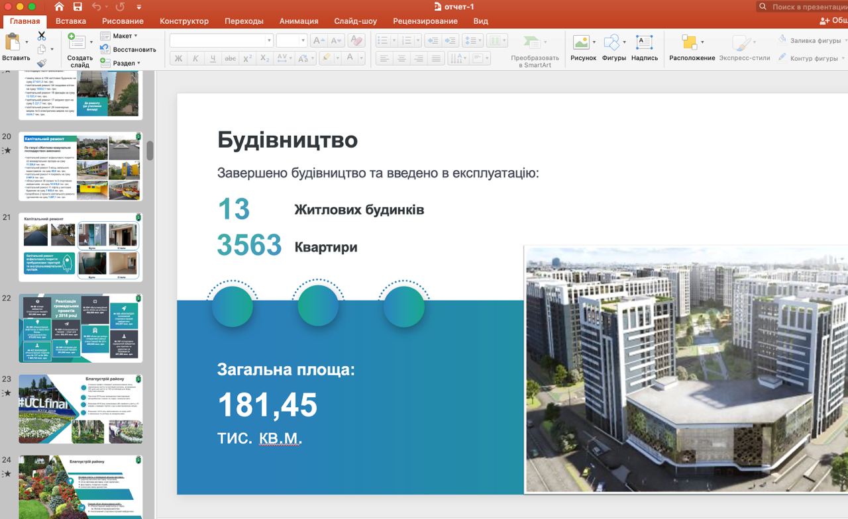The height and width of the screenshot is (519, 848).
Task: Redo the last action
Action: pyautogui.click(x=120, y=7)
